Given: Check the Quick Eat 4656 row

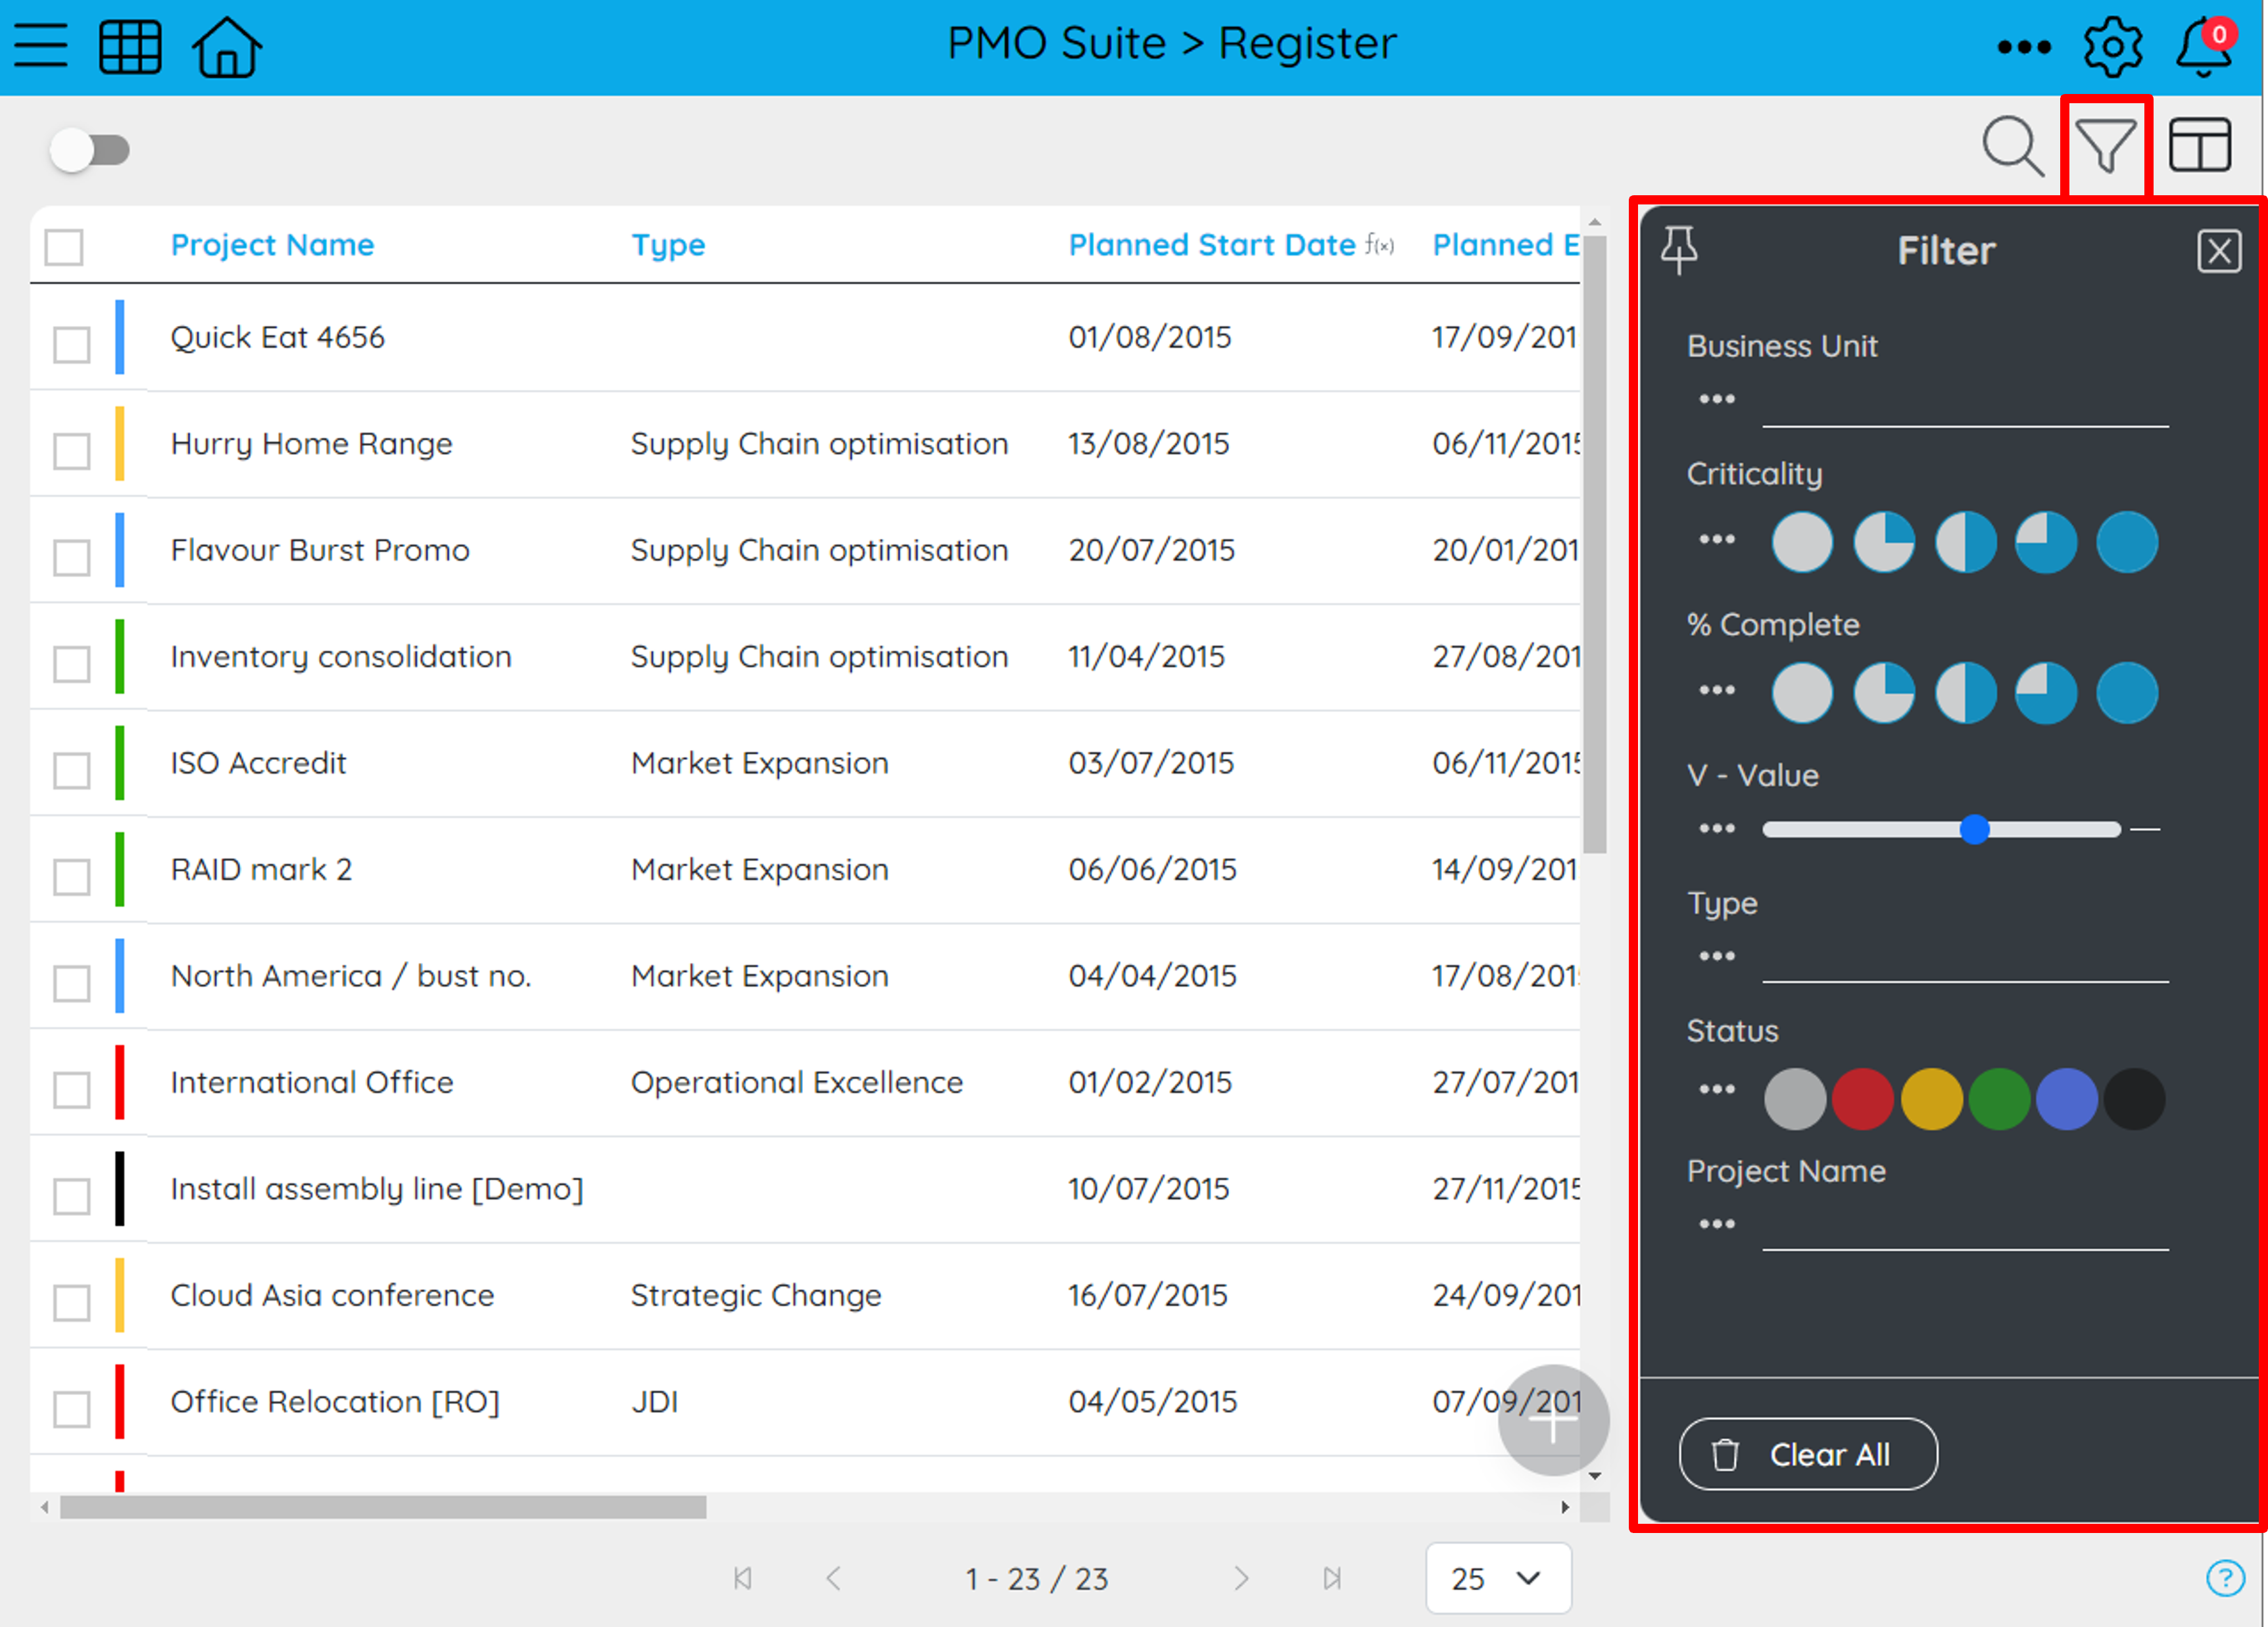Looking at the screenshot, I should click(x=72, y=344).
